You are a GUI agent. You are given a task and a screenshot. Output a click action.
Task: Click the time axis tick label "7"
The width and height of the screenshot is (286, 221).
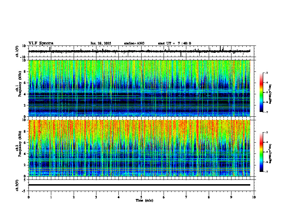(186, 197)
